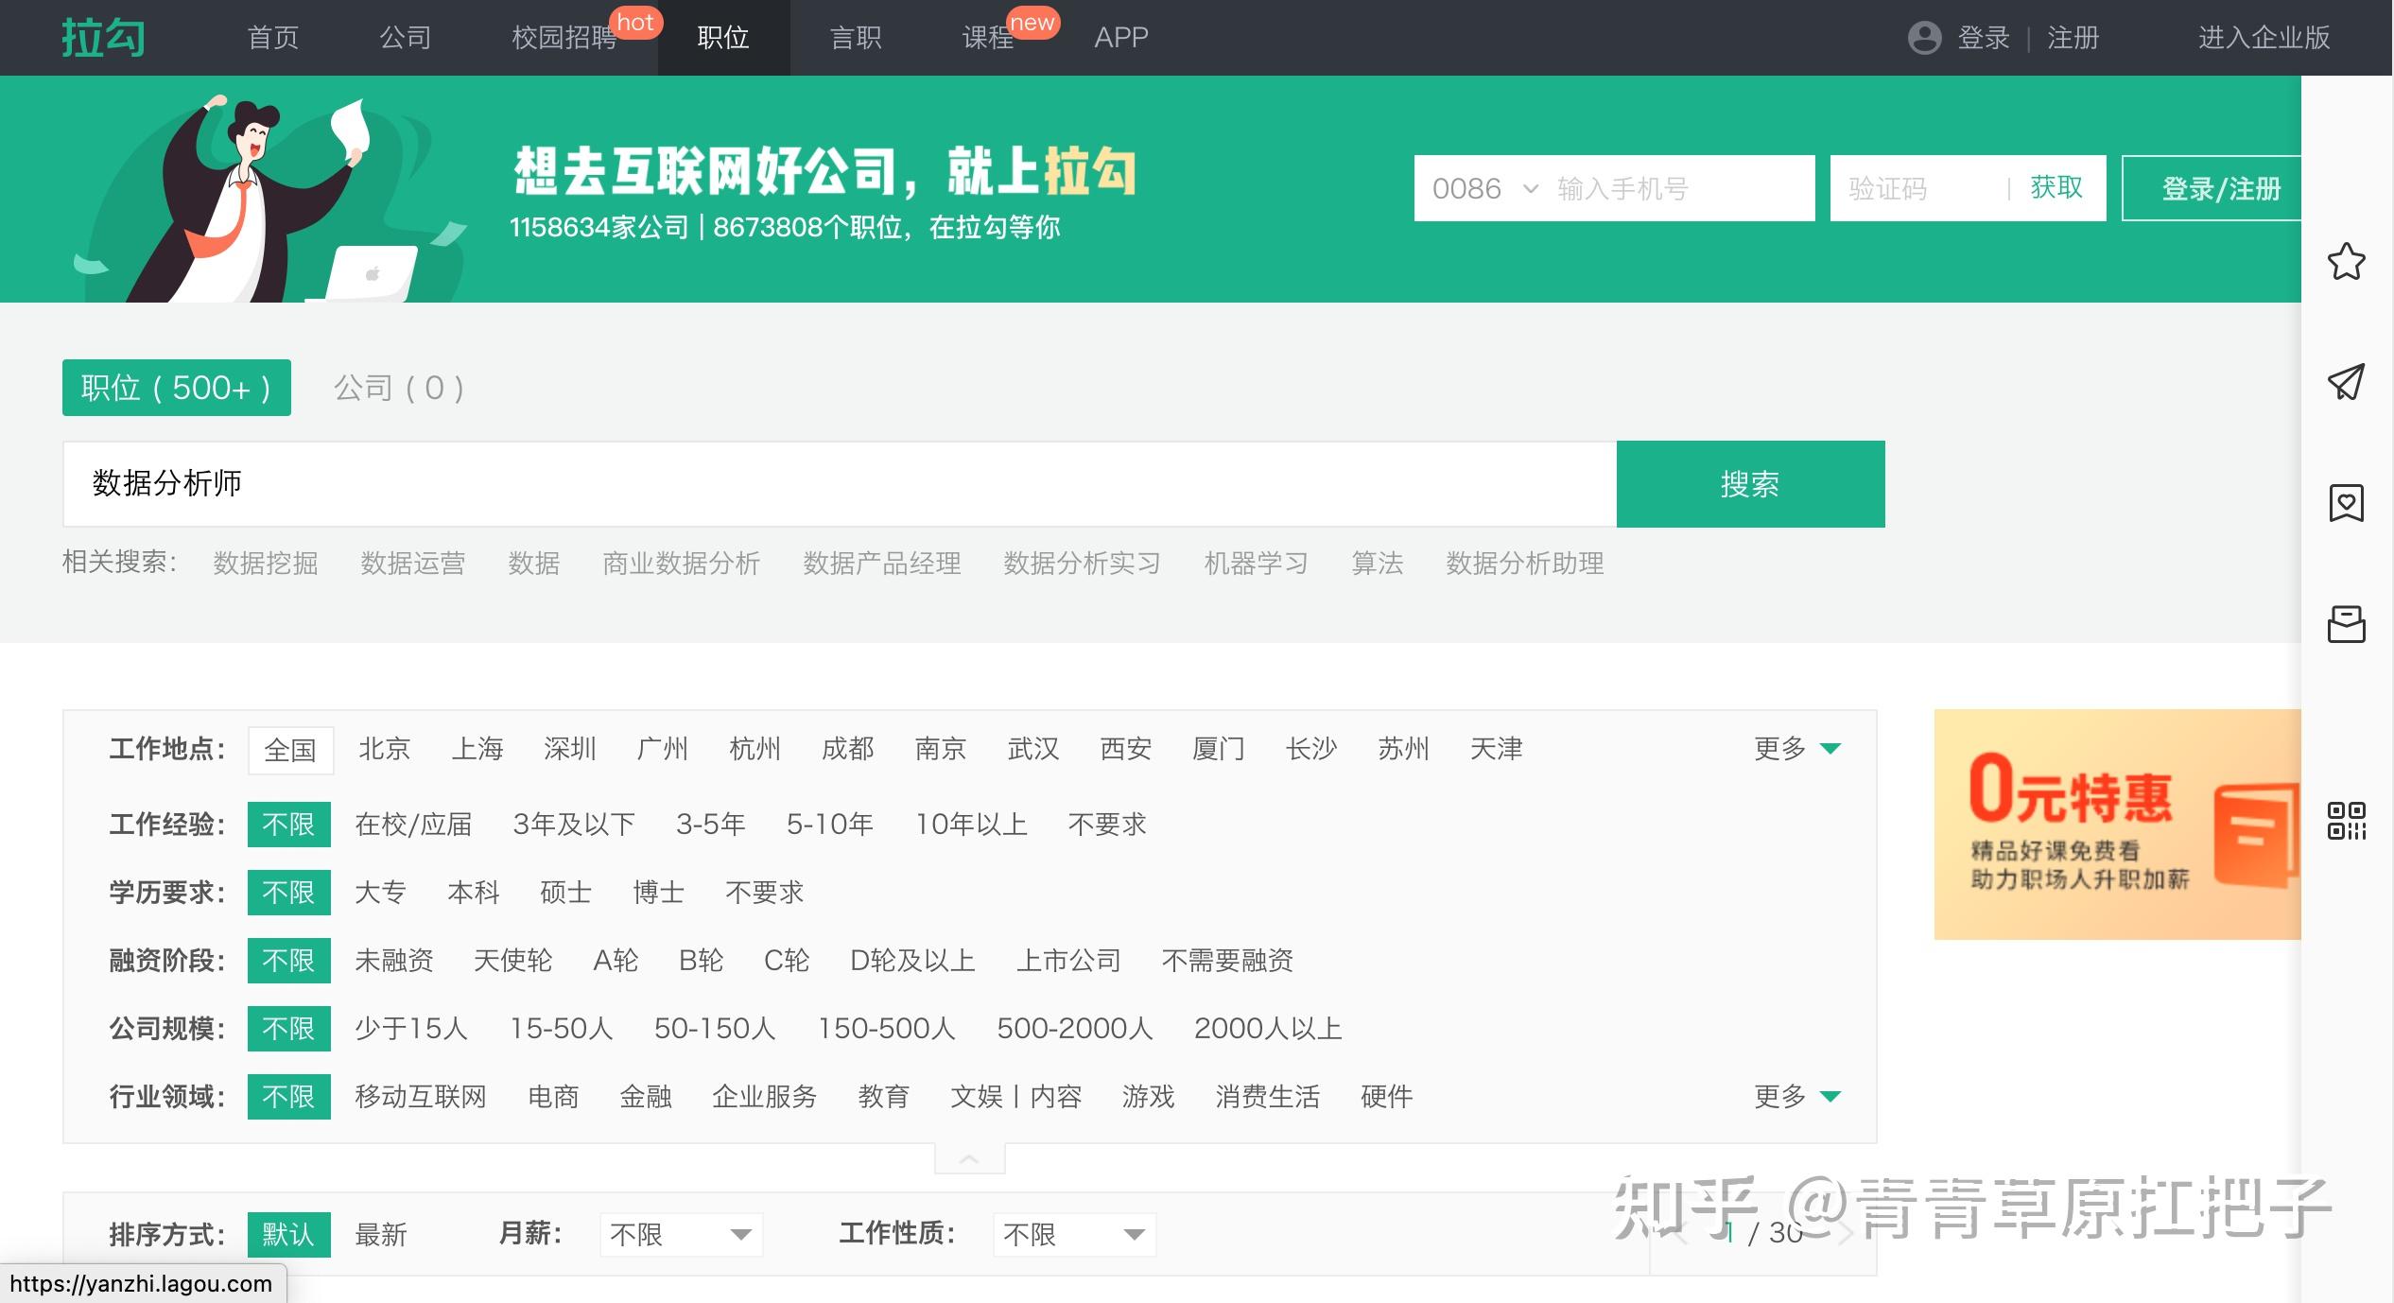Image resolution: width=2394 pixels, height=1303 pixels.
Task: Click related search 数据分析助理
Action: click(x=1525, y=564)
